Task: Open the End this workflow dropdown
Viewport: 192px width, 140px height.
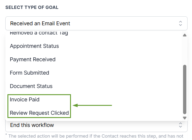Action: click(x=89, y=125)
